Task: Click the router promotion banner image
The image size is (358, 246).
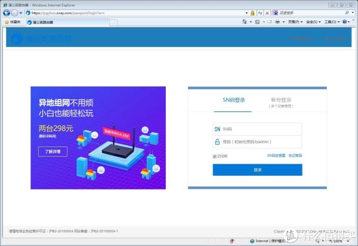Action: (98, 138)
